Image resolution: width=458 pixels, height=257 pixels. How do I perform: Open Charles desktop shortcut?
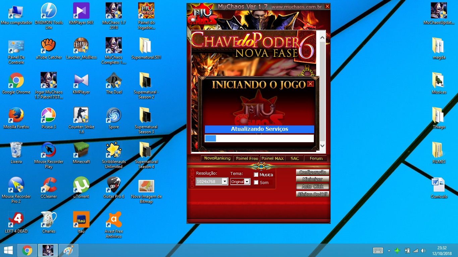pos(49,223)
